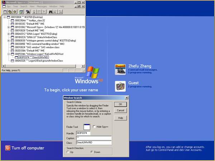
Task: Click the window icon of GINA Logon row
Action: coord(12,34)
